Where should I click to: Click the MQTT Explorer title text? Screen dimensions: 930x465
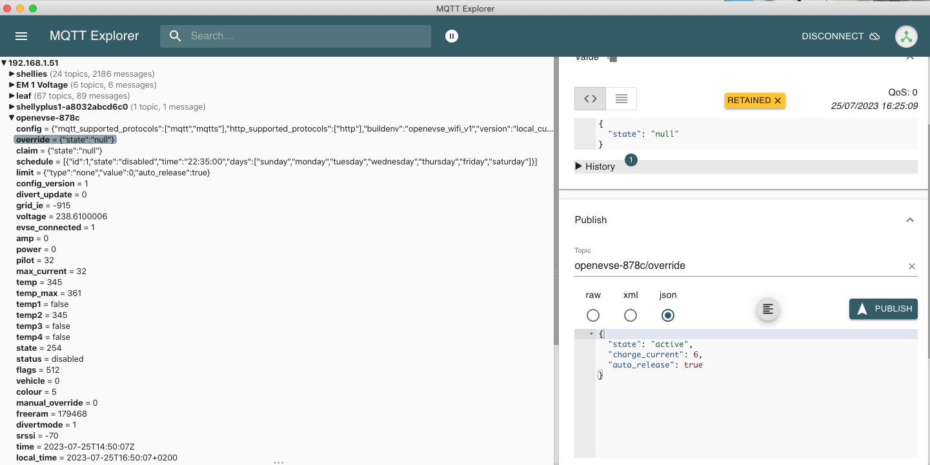pos(94,36)
